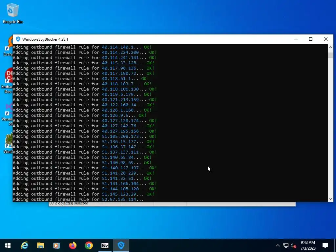Click IP address 51.141.32.51
The width and height of the screenshot is (336, 252).
pos(117,178)
